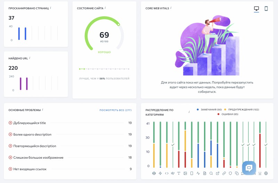This screenshot has height=183, width=278.
Task: Click the Хорошо health status label
Action: click(x=104, y=52)
